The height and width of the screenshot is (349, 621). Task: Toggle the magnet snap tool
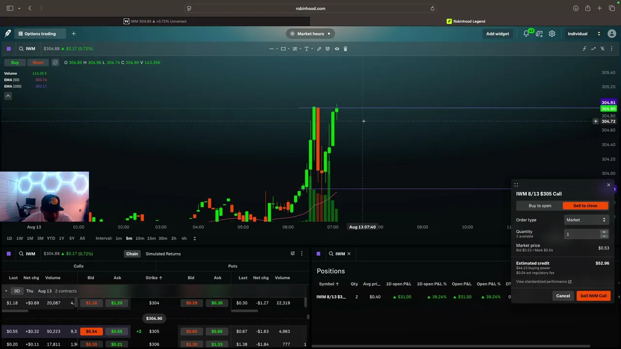click(x=328, y=48)
